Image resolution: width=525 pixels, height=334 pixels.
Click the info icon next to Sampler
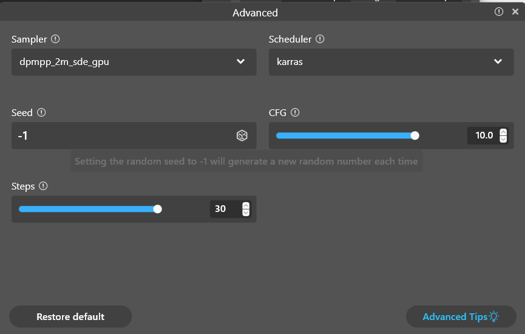pos(55,39)
